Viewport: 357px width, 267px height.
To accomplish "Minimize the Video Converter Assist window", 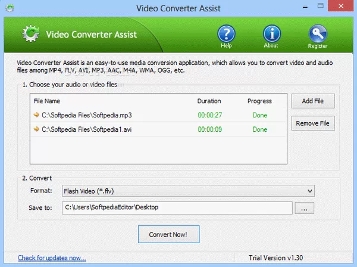I will click(x=305, y=7).
